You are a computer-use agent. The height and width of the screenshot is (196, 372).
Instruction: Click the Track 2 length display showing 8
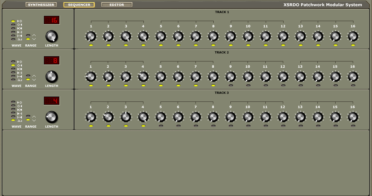[52, 60]
